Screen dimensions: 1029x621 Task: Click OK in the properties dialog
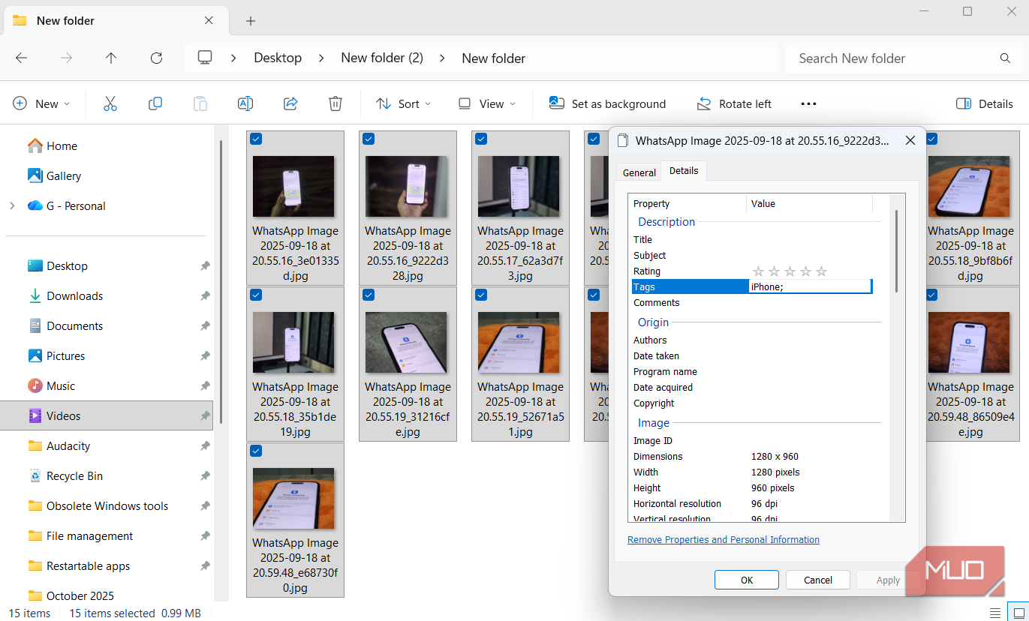[747, 580]
